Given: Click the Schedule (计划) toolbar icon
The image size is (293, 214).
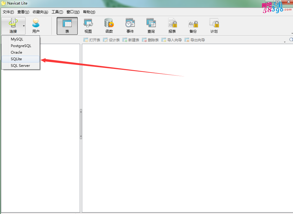Looking at the screenshot, I should pyautogui.click(x=214, y=26).
